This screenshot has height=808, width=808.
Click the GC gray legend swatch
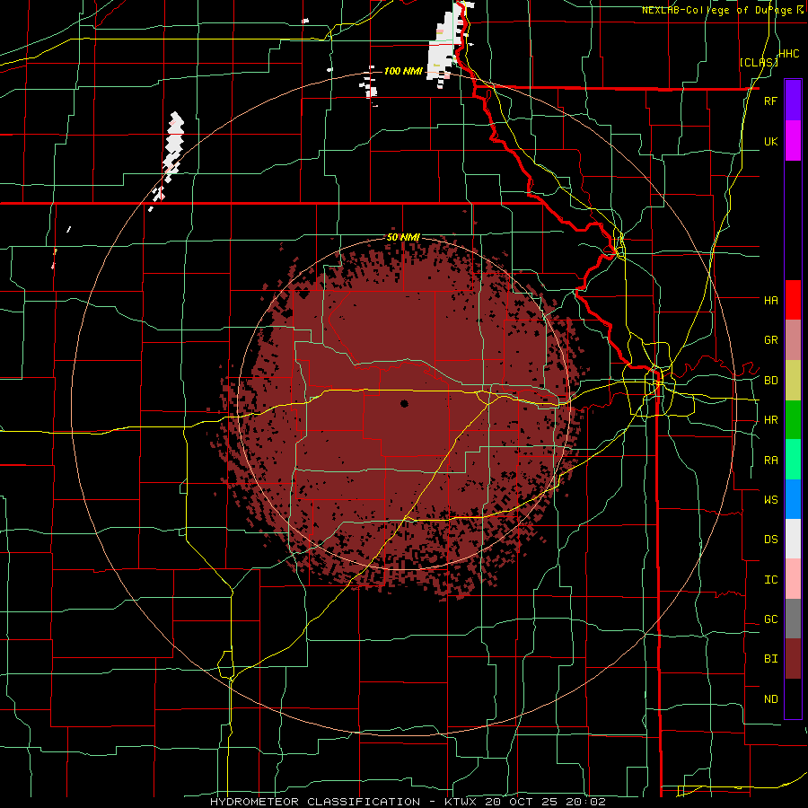click(x=793, y=619)
